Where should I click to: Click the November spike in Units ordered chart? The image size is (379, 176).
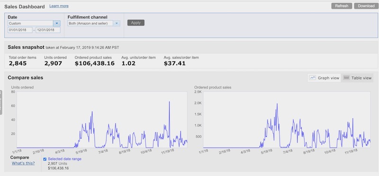click(170, 102)
